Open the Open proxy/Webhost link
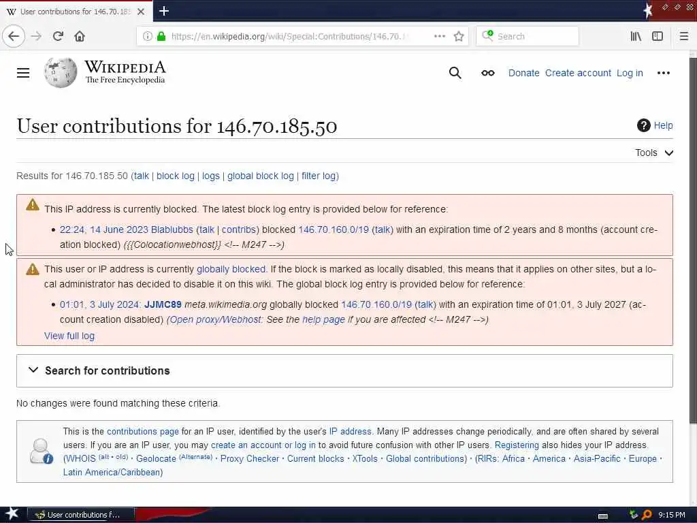Image resolution: width=697 pixels, height=523 pixels. [216, 320]
